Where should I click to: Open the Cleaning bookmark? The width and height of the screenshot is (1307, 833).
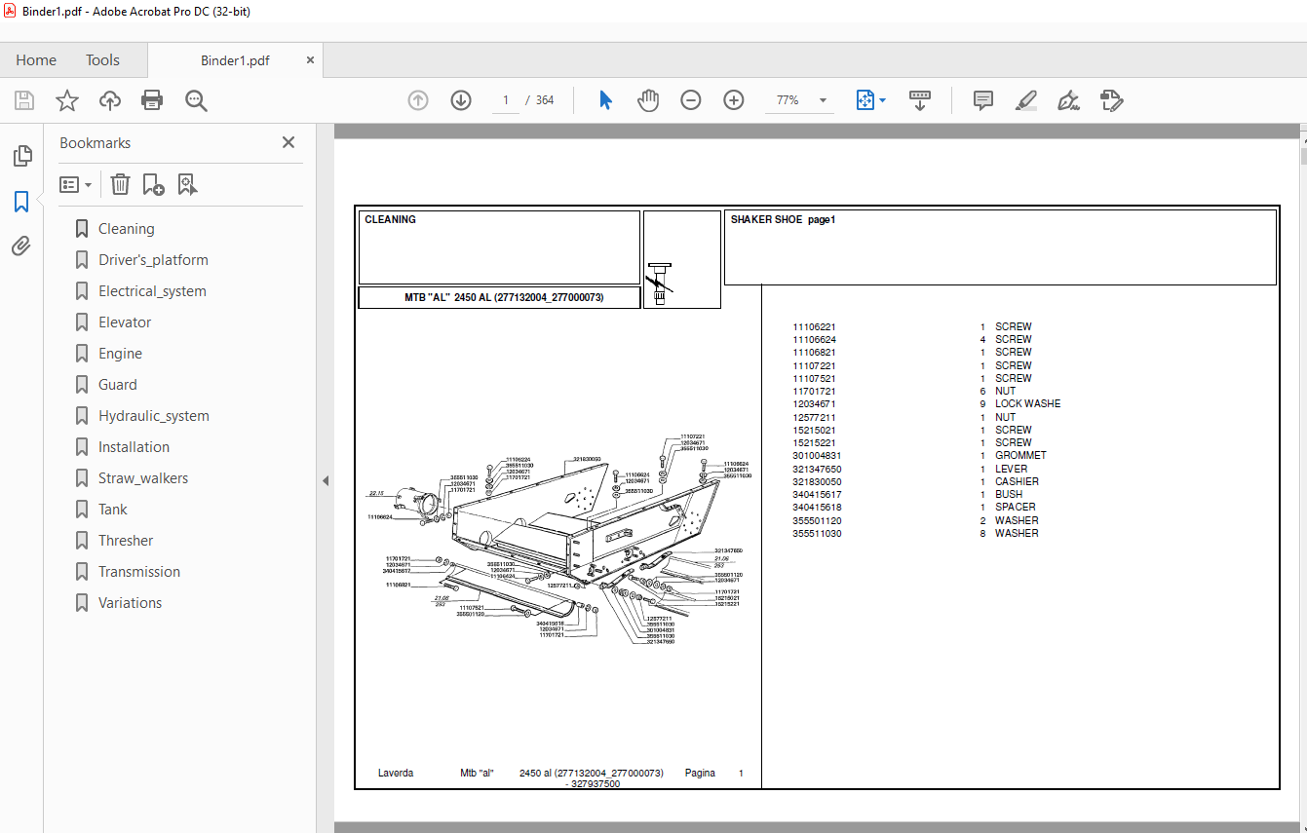(126, 229)
